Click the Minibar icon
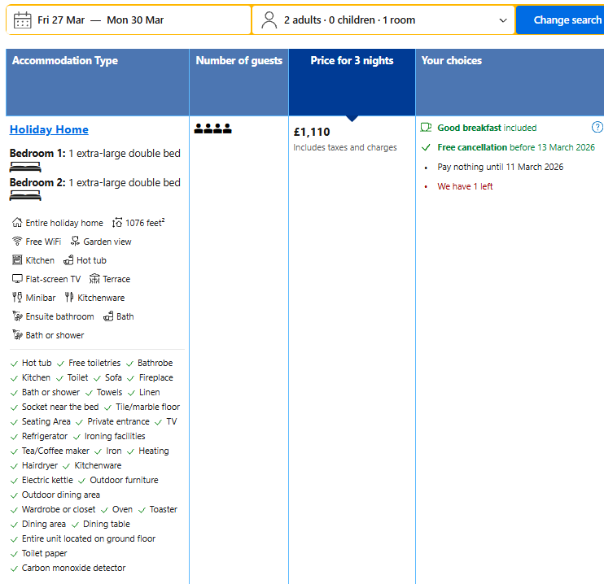 17,298
